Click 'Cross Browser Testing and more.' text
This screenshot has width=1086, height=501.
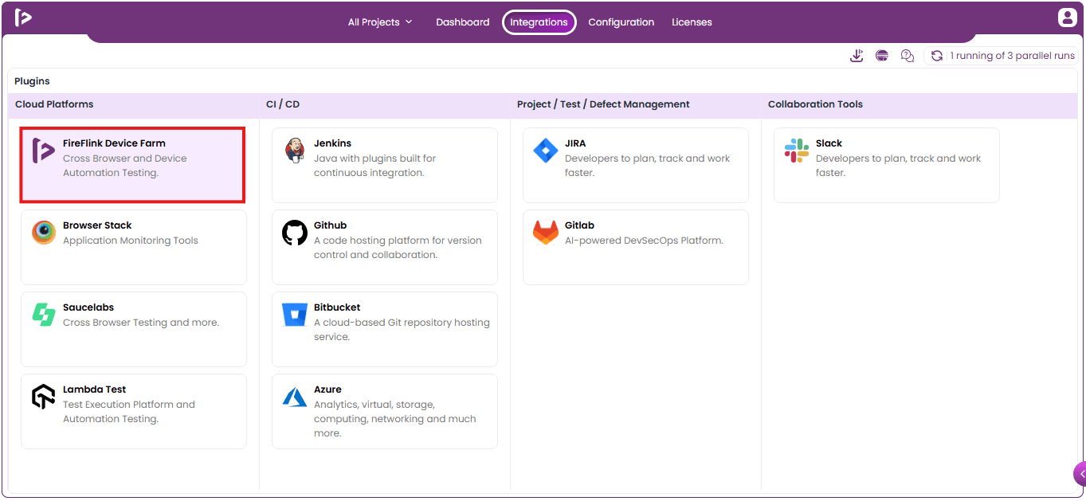click(x=141, y=323)
